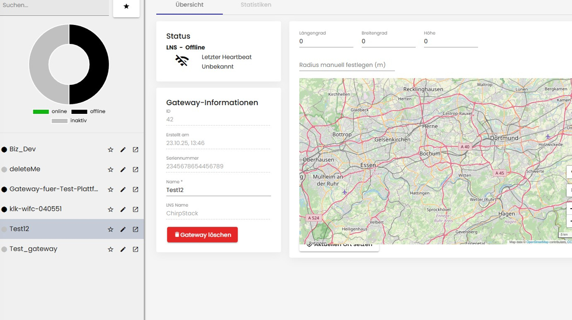Edit Test12 using the pencil icon

[123, 230]
